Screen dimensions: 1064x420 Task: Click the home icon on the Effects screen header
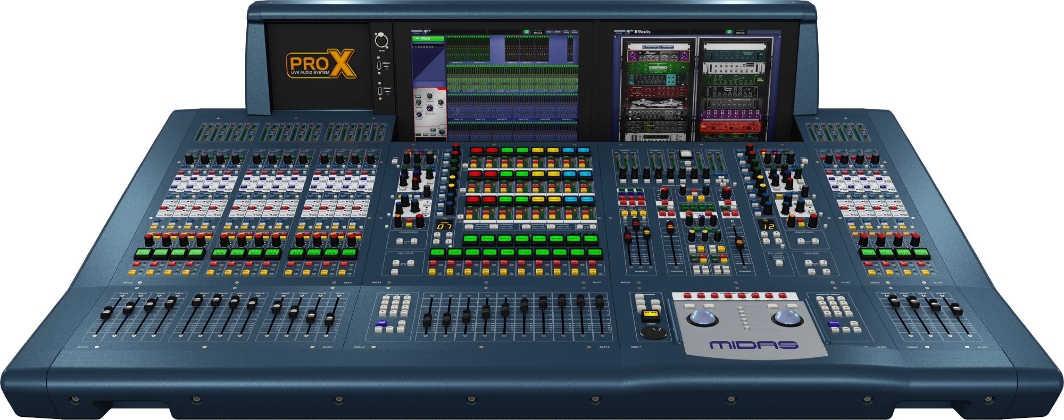click(x=630, y=33)
